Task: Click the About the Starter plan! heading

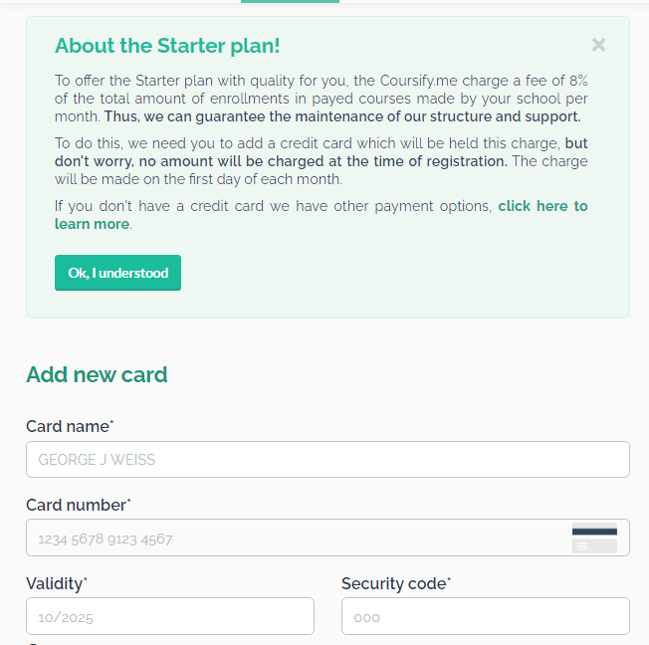Action: [x=167, y=46]
